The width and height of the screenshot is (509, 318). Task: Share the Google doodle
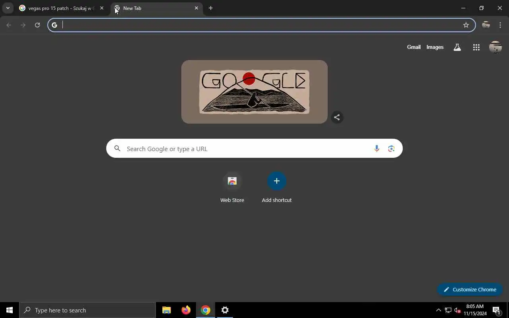point(337,117)
